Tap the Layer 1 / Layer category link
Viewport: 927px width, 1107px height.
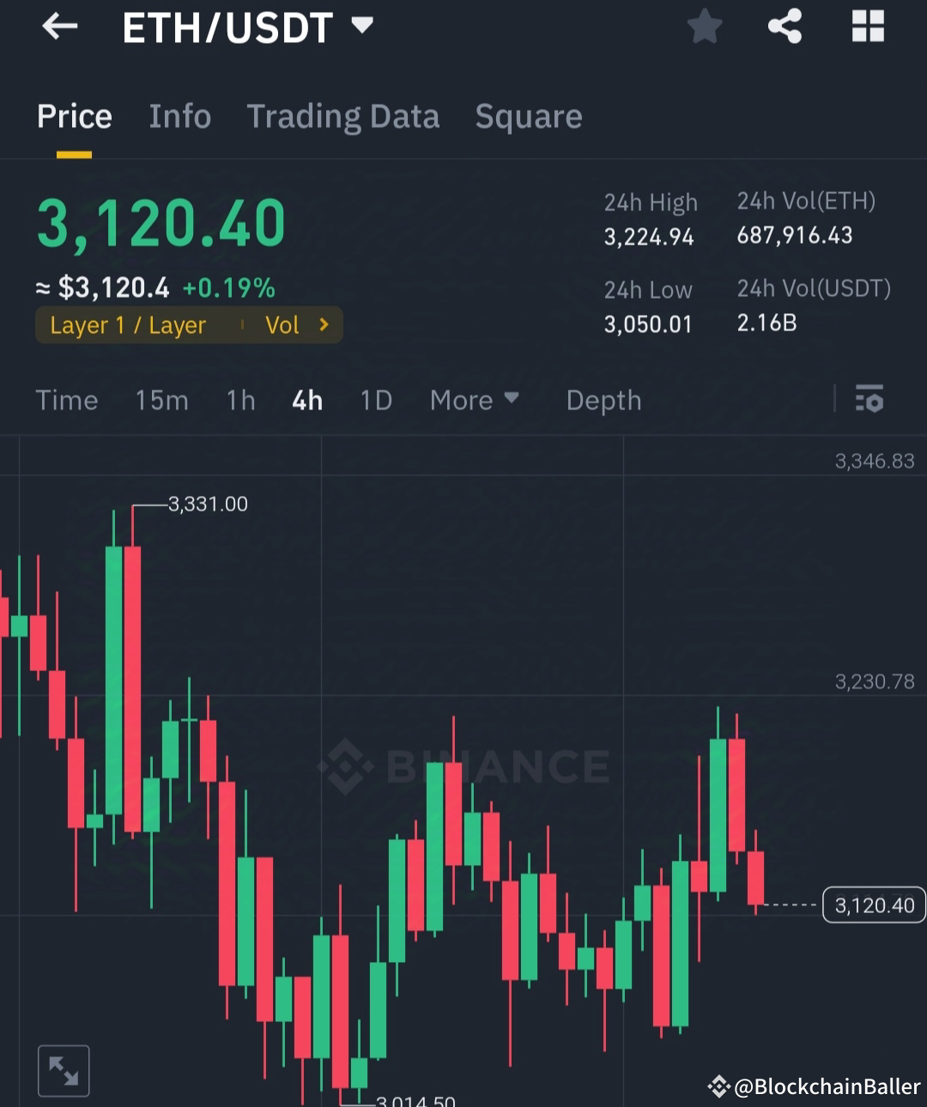127,324
